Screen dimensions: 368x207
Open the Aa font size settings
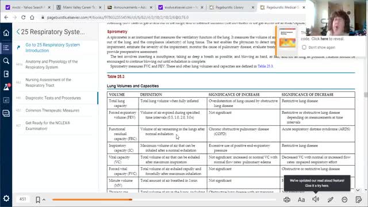tap(301, 200)
